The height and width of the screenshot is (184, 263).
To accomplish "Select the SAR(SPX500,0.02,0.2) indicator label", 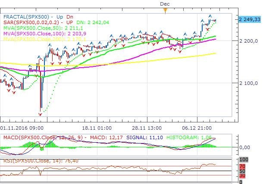I will 31,22.
